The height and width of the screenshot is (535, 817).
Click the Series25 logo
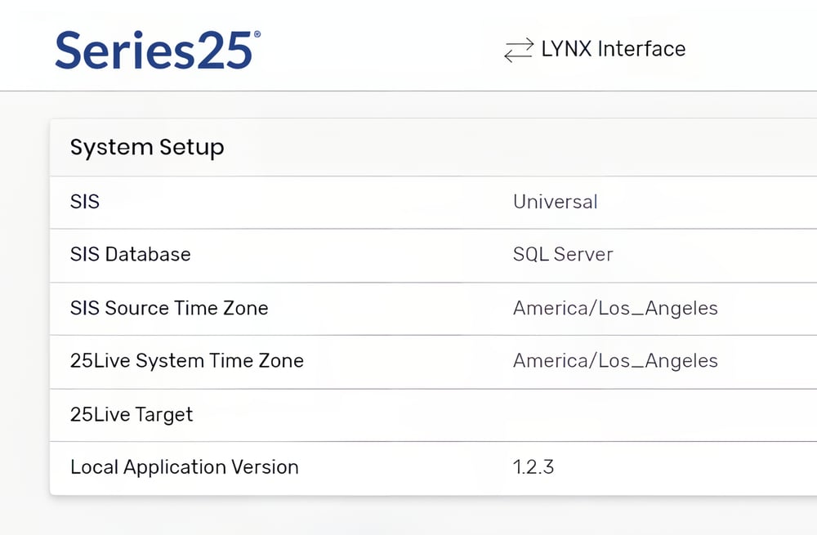click(158, 50)
